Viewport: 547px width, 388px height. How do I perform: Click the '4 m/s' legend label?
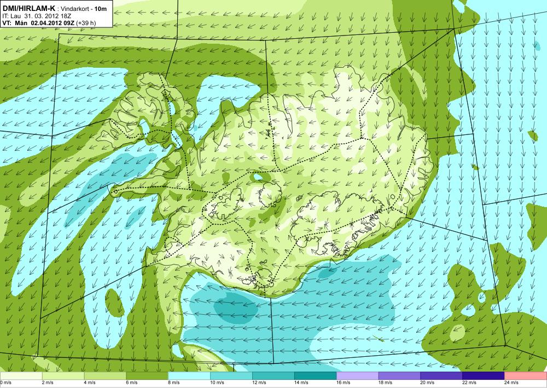tap(90, 383)
